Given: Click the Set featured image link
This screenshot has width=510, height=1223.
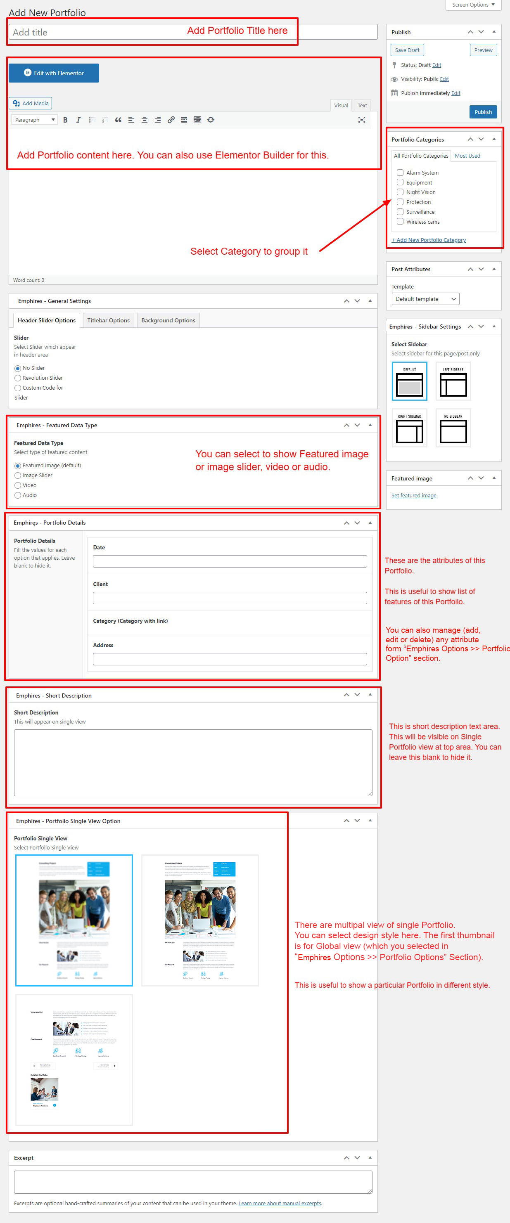Looking at the screenshot, I should click(x=413, y=496).
